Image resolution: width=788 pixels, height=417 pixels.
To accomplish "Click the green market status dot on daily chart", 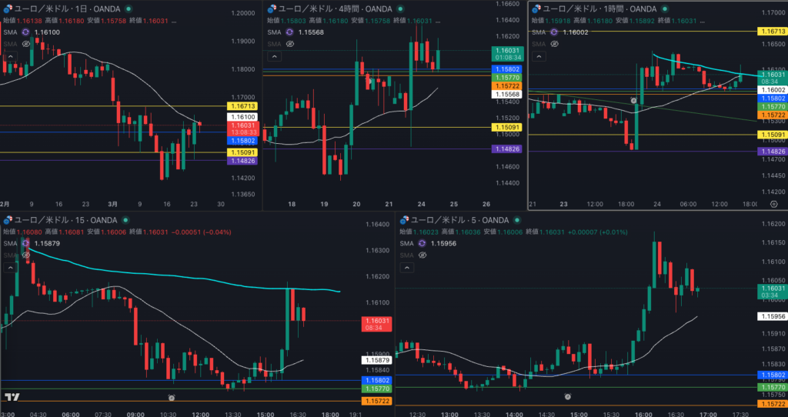I will coord(125,8).
